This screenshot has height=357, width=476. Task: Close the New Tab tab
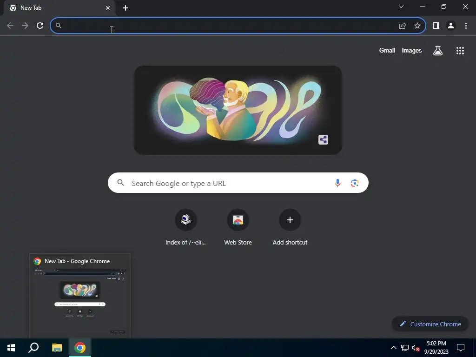tap(108, 8)
